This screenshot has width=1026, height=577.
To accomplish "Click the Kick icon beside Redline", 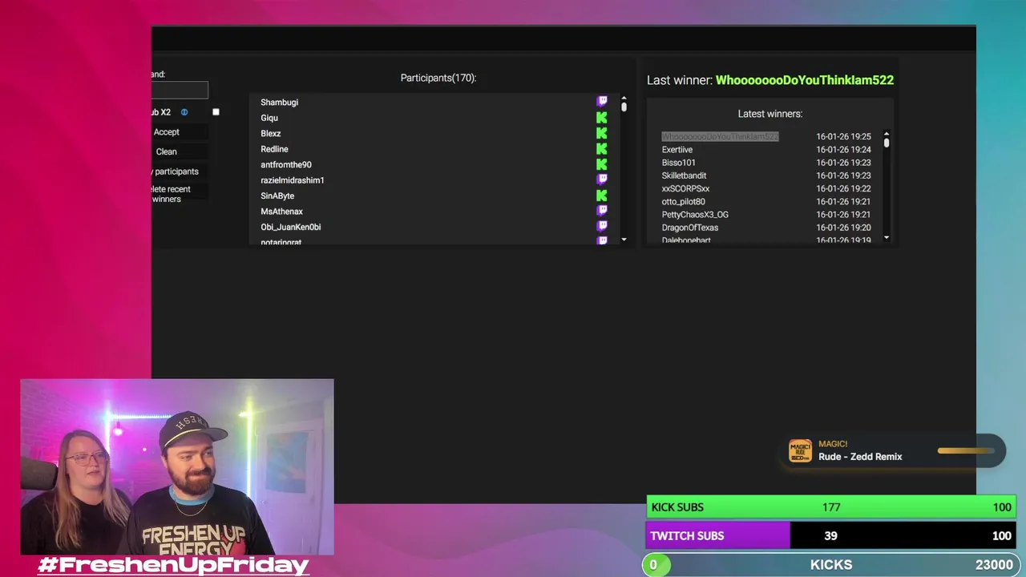I will coord(601,149).
